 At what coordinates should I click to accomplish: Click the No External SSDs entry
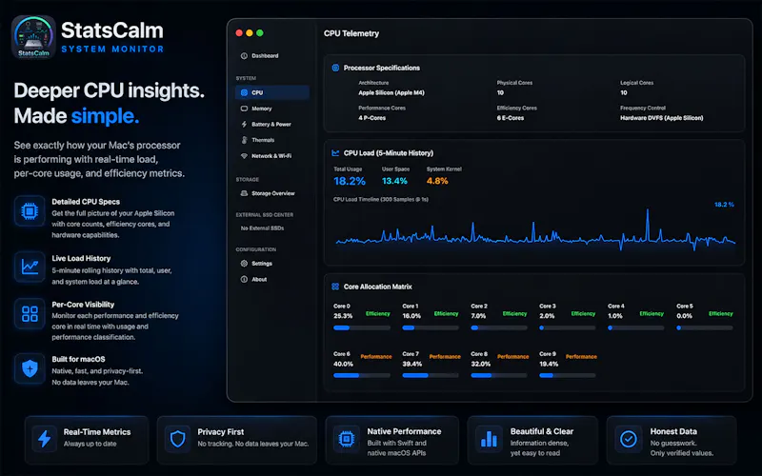(263, 228)
